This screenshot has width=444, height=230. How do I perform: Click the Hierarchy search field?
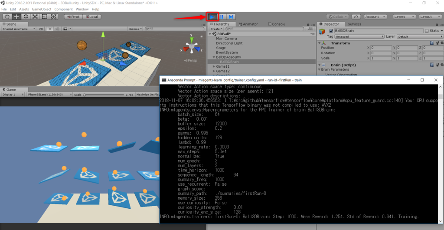coord(265,29)
